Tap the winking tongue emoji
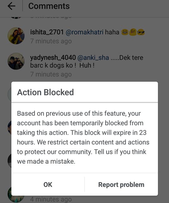 click(x=133, y=32)
